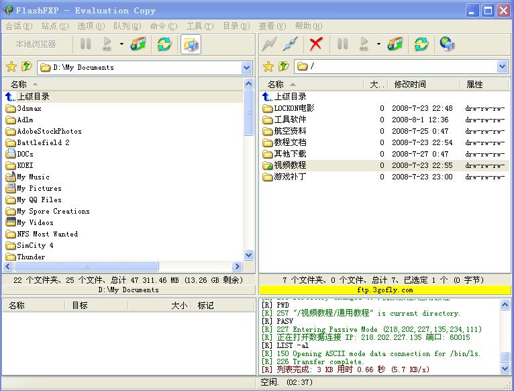Image resolution: width=514 pixels, height=391 pixels.
Task: Click the red X abort icon
Action: point(316,44)
